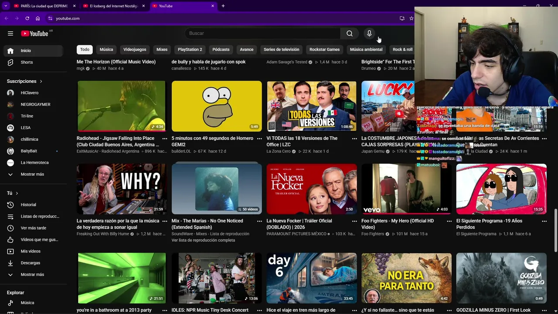Screen dimensions: 558x314
Task: Open Ver más tarde in sidebar
Action: click(34, 228)
